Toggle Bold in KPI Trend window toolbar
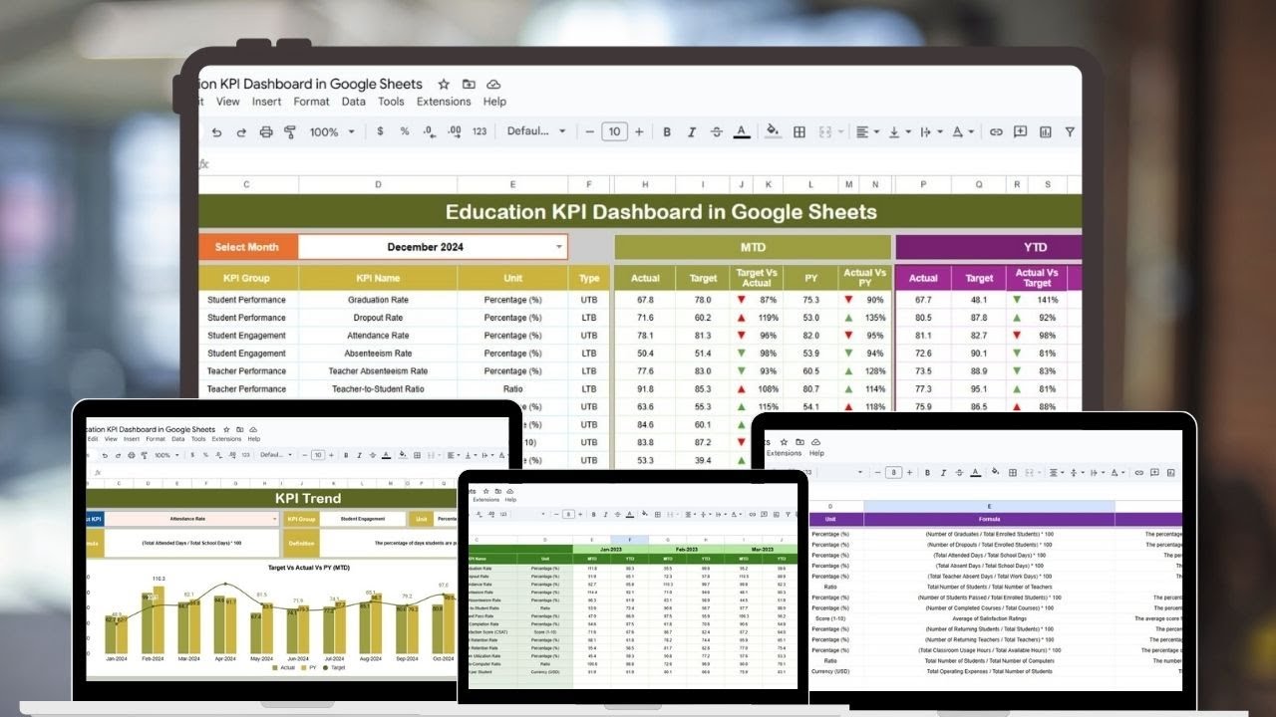This screenshot has height=717, width=1276. (x=346, y=455)
